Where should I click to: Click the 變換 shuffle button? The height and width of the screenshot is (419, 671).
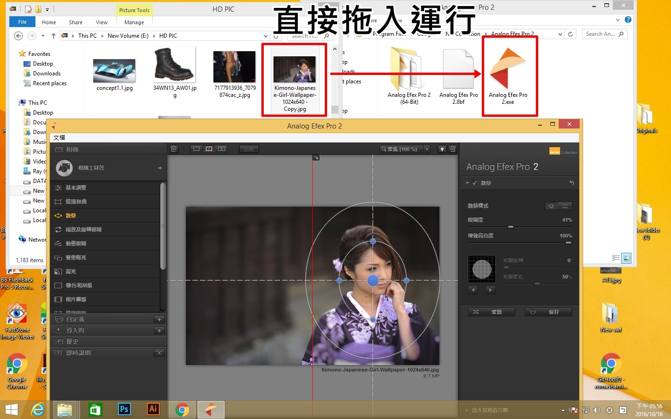(x=491, y=312)
